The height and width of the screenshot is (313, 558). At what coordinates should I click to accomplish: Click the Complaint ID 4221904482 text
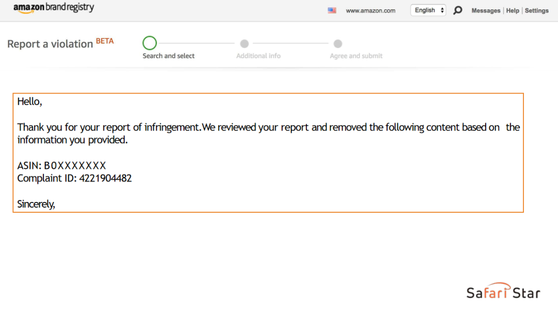(74, 179)
